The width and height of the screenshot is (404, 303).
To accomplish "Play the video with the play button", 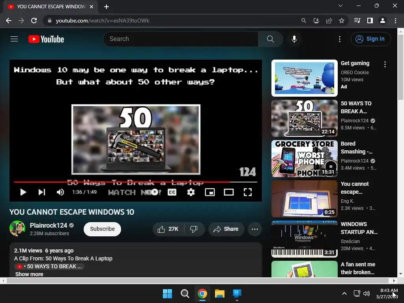I will [23, 192].
